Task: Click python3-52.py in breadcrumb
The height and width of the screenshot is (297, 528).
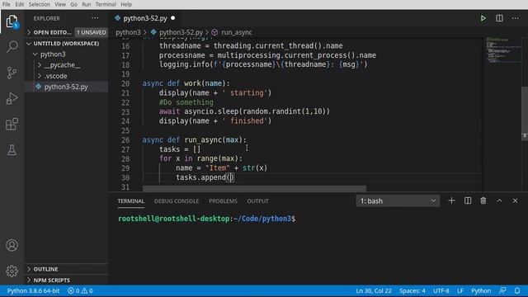Action: pyautogui.click(x=181, y=32)
